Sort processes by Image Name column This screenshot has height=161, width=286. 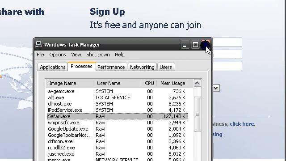69,83
